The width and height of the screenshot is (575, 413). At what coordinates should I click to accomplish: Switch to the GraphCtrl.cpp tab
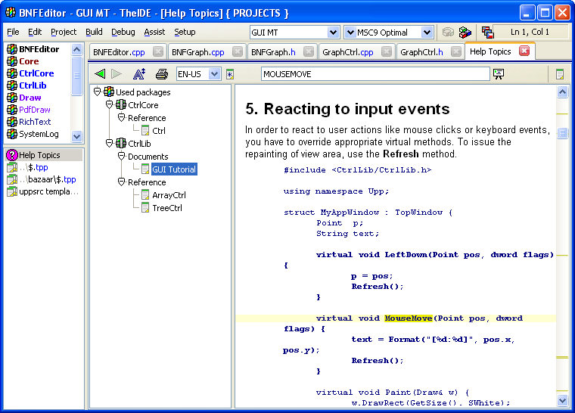pos(347,52)
